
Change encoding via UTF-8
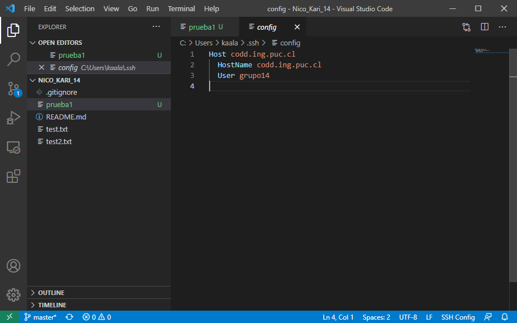408,317
